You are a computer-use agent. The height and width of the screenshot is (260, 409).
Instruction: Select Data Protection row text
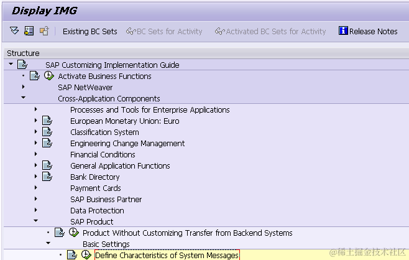[x=98, y=210]
